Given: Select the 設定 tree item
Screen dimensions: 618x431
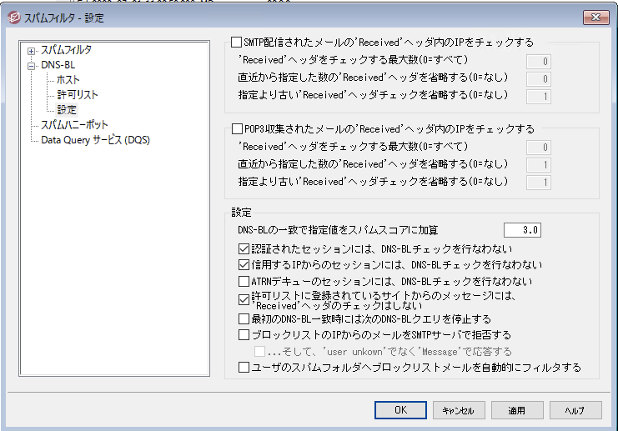Looking at the screenshot, I should point(66,110).
